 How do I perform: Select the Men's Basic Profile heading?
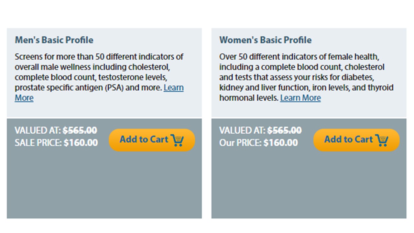click(54, 40)
